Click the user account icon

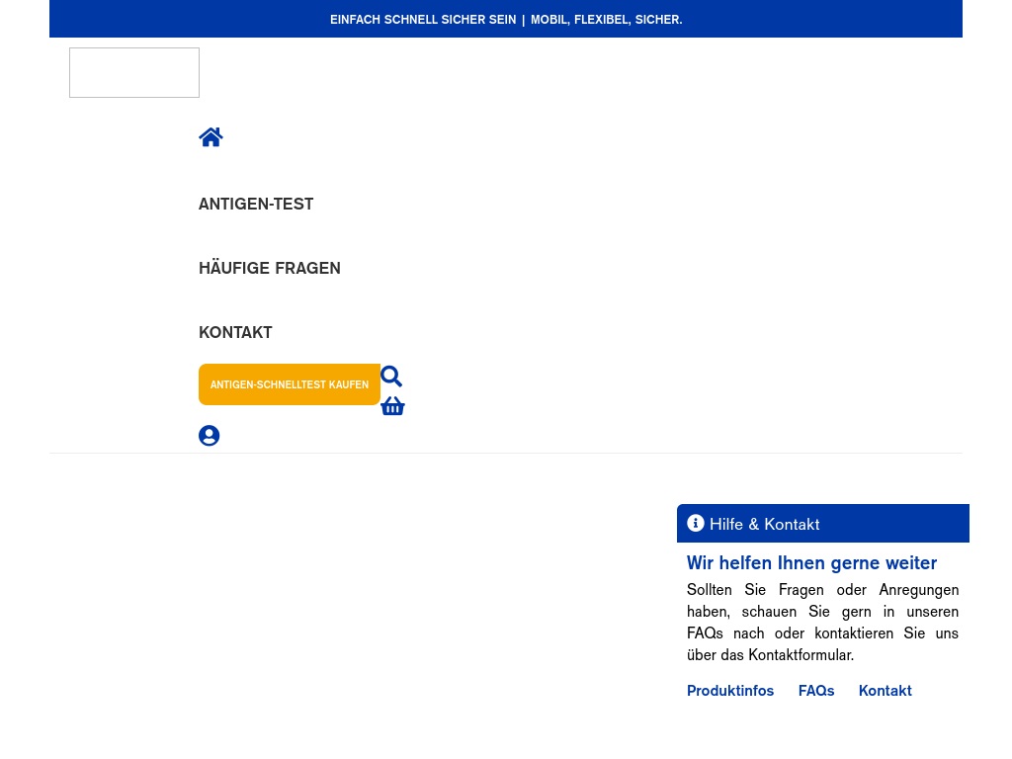(x=209, y=436)
